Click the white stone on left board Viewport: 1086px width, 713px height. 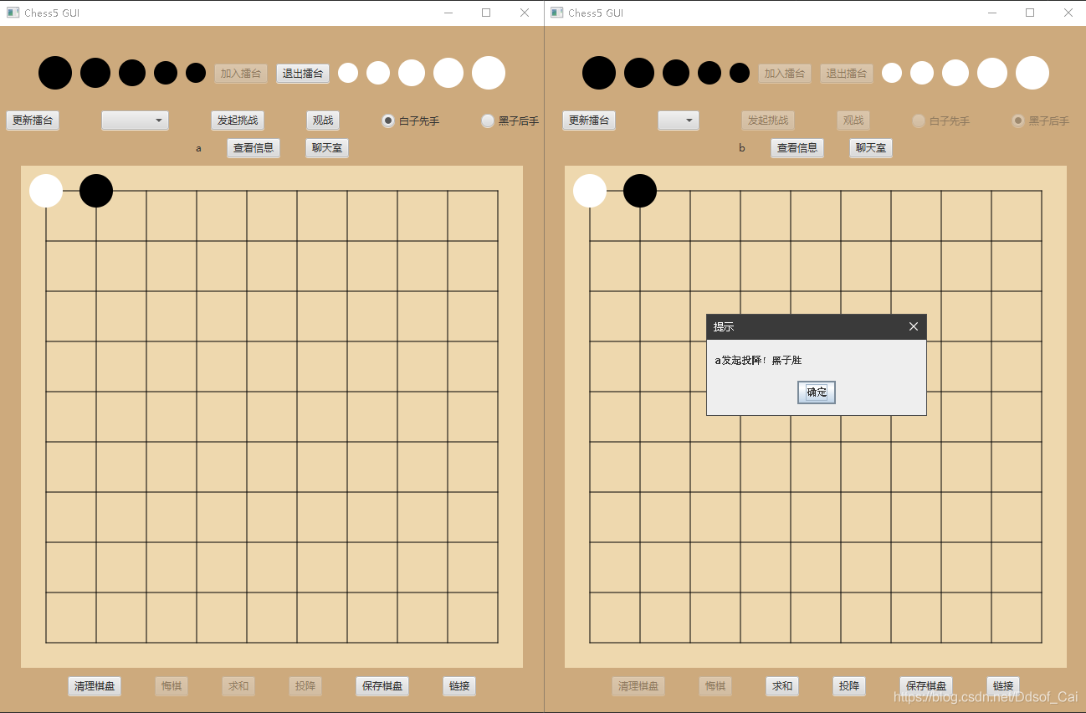point(46,191)
